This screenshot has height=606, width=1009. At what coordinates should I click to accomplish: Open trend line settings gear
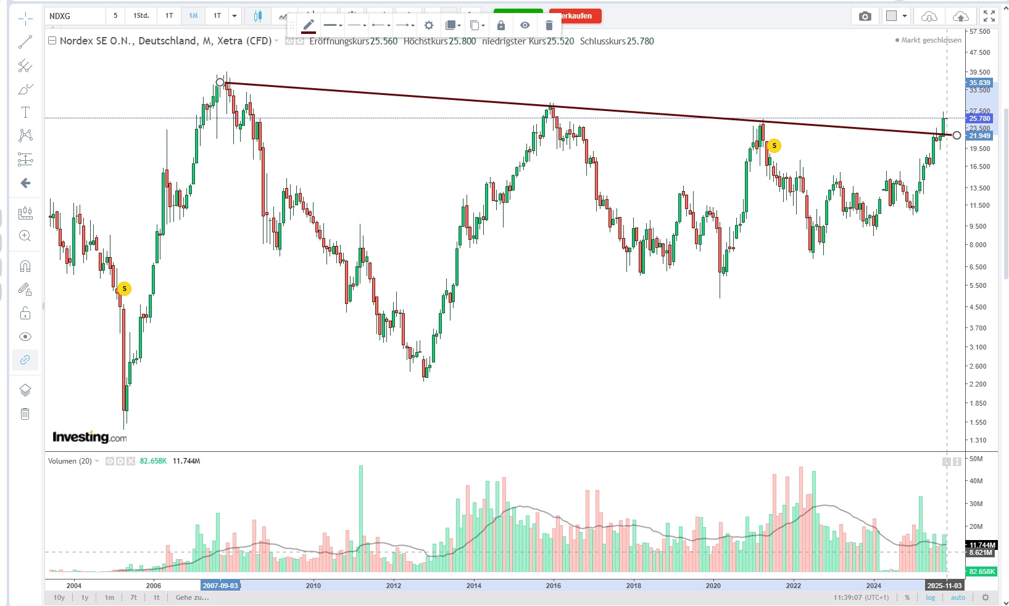[429, 25]
